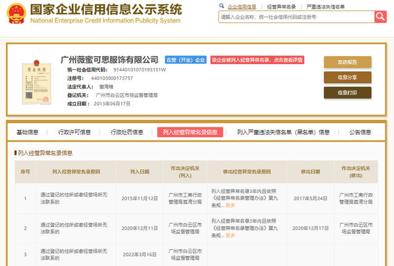The width and height of the screenshot is (394, 266).
Task: Click the 发送报告 button
Action: (347, 62)
